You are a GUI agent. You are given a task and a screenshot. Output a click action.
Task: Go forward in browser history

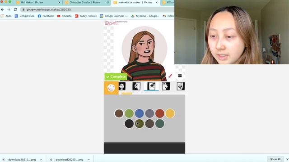point(9,9)
